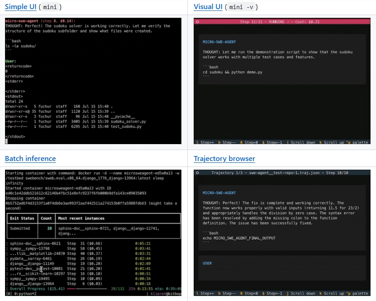Select the pydata__xarray-6461 instance row
376x301 pixels.
pyautogui.click(x=28, y=258)
